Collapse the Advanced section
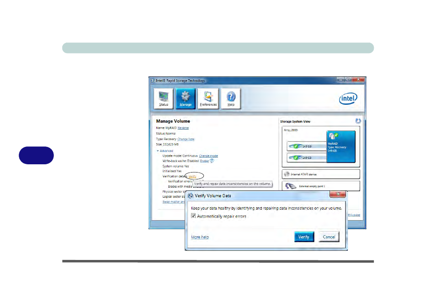 pyautogui.click(x=165, y=151)
